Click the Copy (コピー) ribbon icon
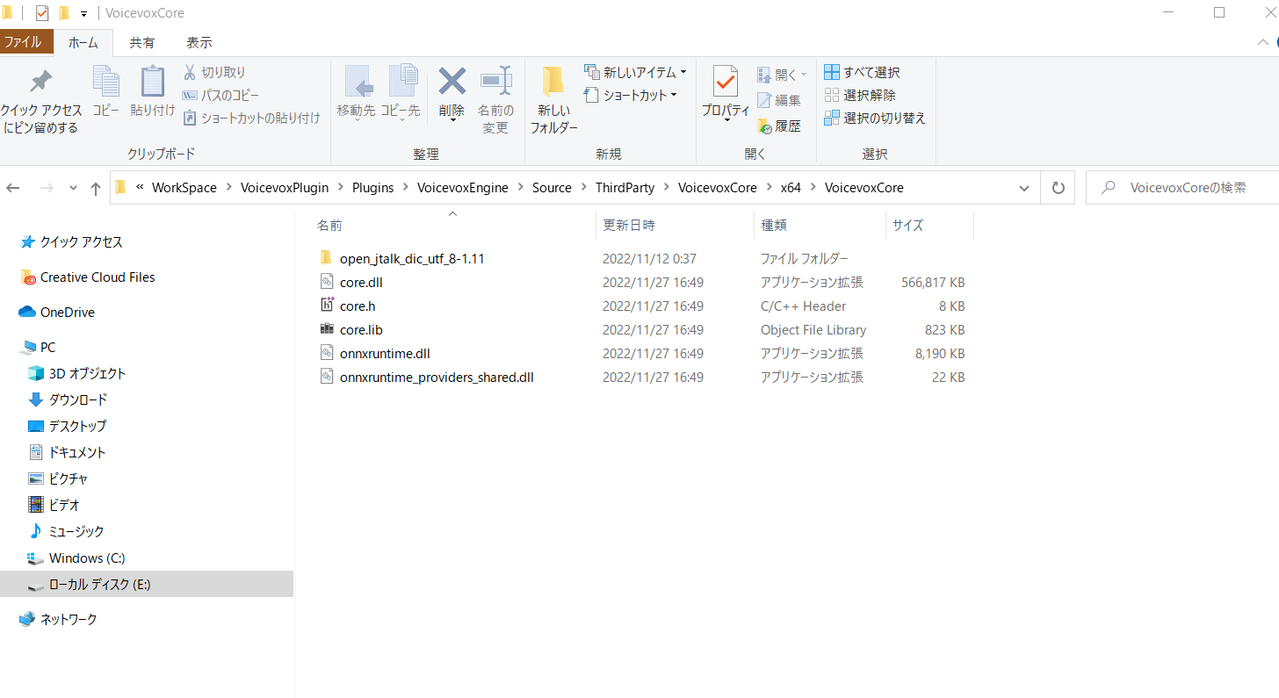This screenshot has height=698, width=1279. 106,92
